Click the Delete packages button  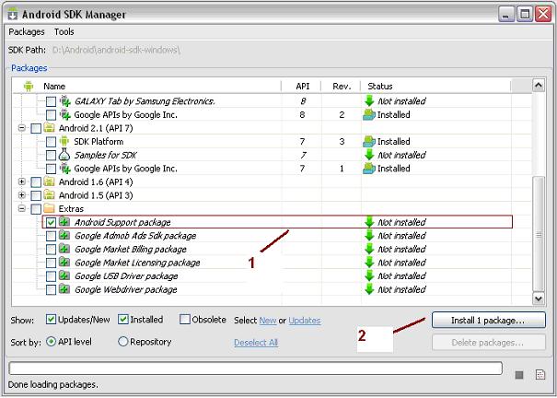(489, 343)
